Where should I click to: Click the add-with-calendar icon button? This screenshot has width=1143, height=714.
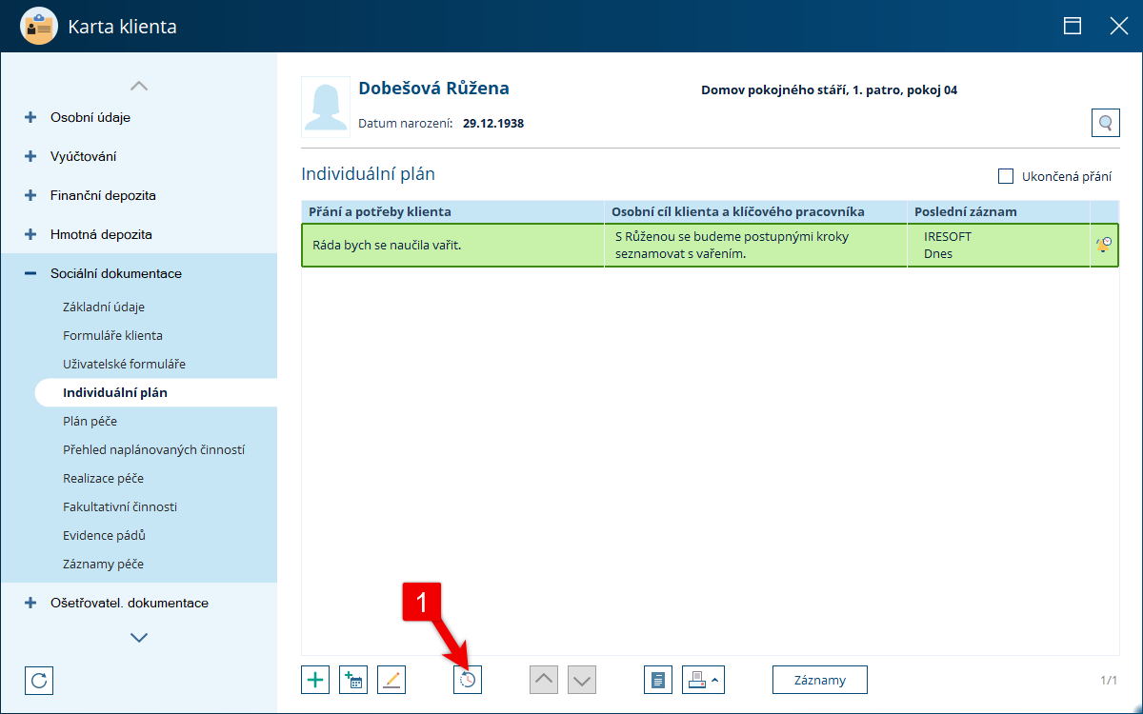(353, 680)
